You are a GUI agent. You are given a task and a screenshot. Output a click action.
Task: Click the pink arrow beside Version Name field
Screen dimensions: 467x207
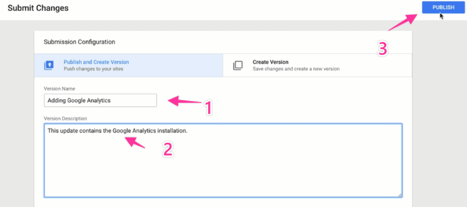click(x=185, y=101)
